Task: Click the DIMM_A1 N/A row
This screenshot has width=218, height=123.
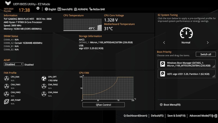Action: [x=11, y=40]
